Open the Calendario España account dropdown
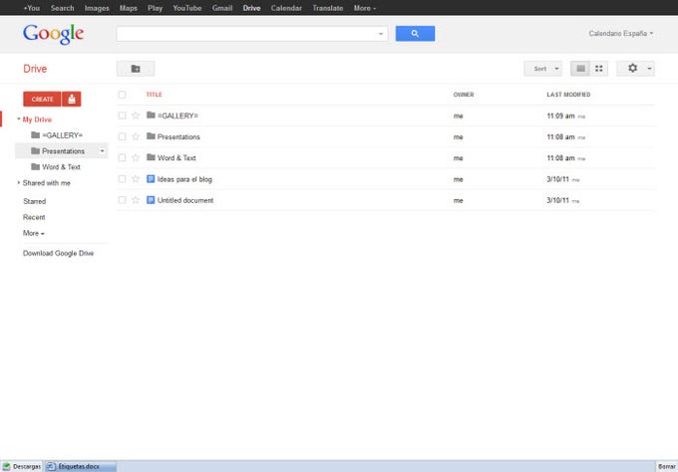Image resolution: width=678 pixels, height=472 pixels. [x=620, y=33]
